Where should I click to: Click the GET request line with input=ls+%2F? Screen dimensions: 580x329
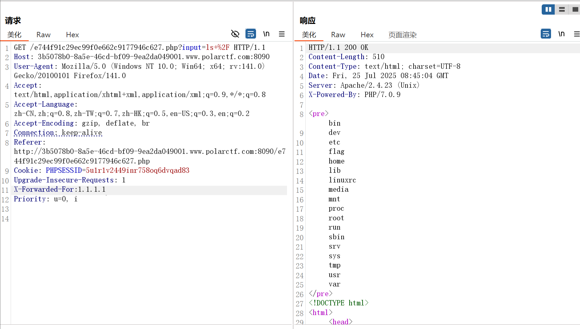pyautogui.click(x=140, y=48)
